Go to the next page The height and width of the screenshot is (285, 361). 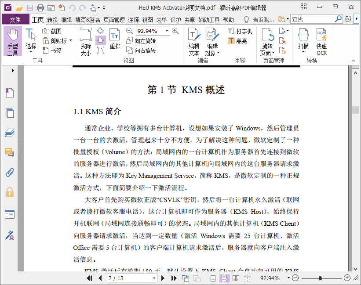tap(163, 278)
